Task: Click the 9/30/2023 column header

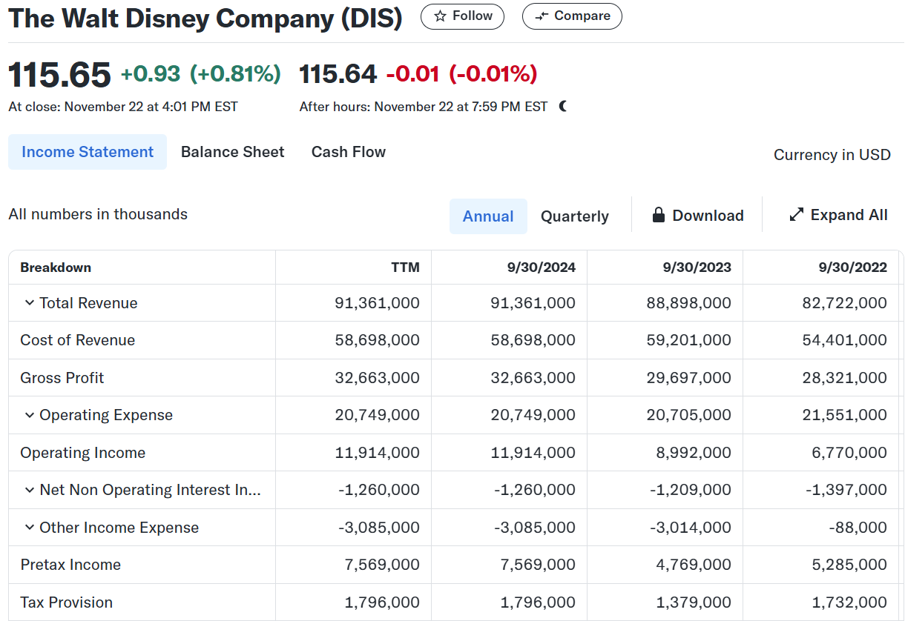Action: [697, 268]
